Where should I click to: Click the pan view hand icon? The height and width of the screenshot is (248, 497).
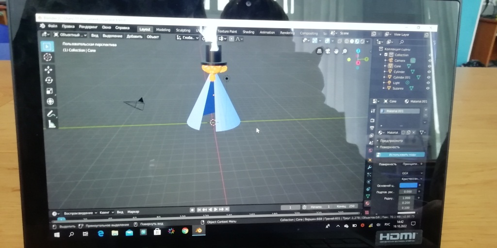point(336,51)
